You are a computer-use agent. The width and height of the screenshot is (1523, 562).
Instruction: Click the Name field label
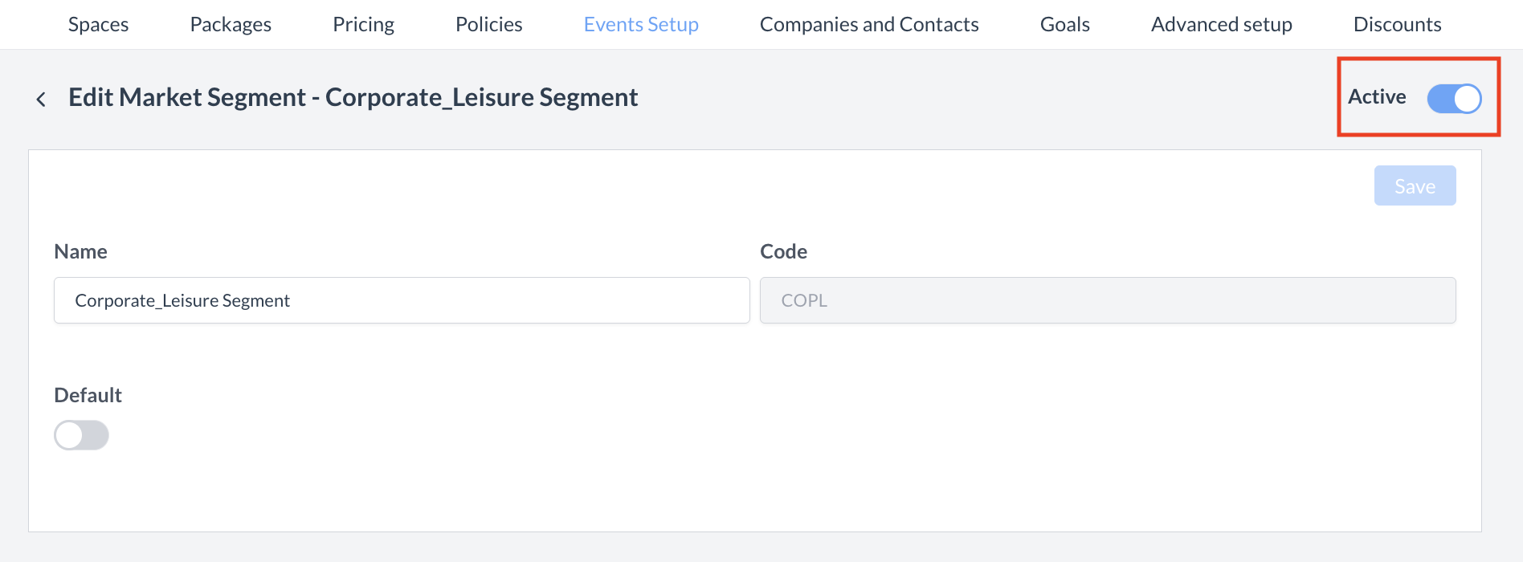(80, 250)
